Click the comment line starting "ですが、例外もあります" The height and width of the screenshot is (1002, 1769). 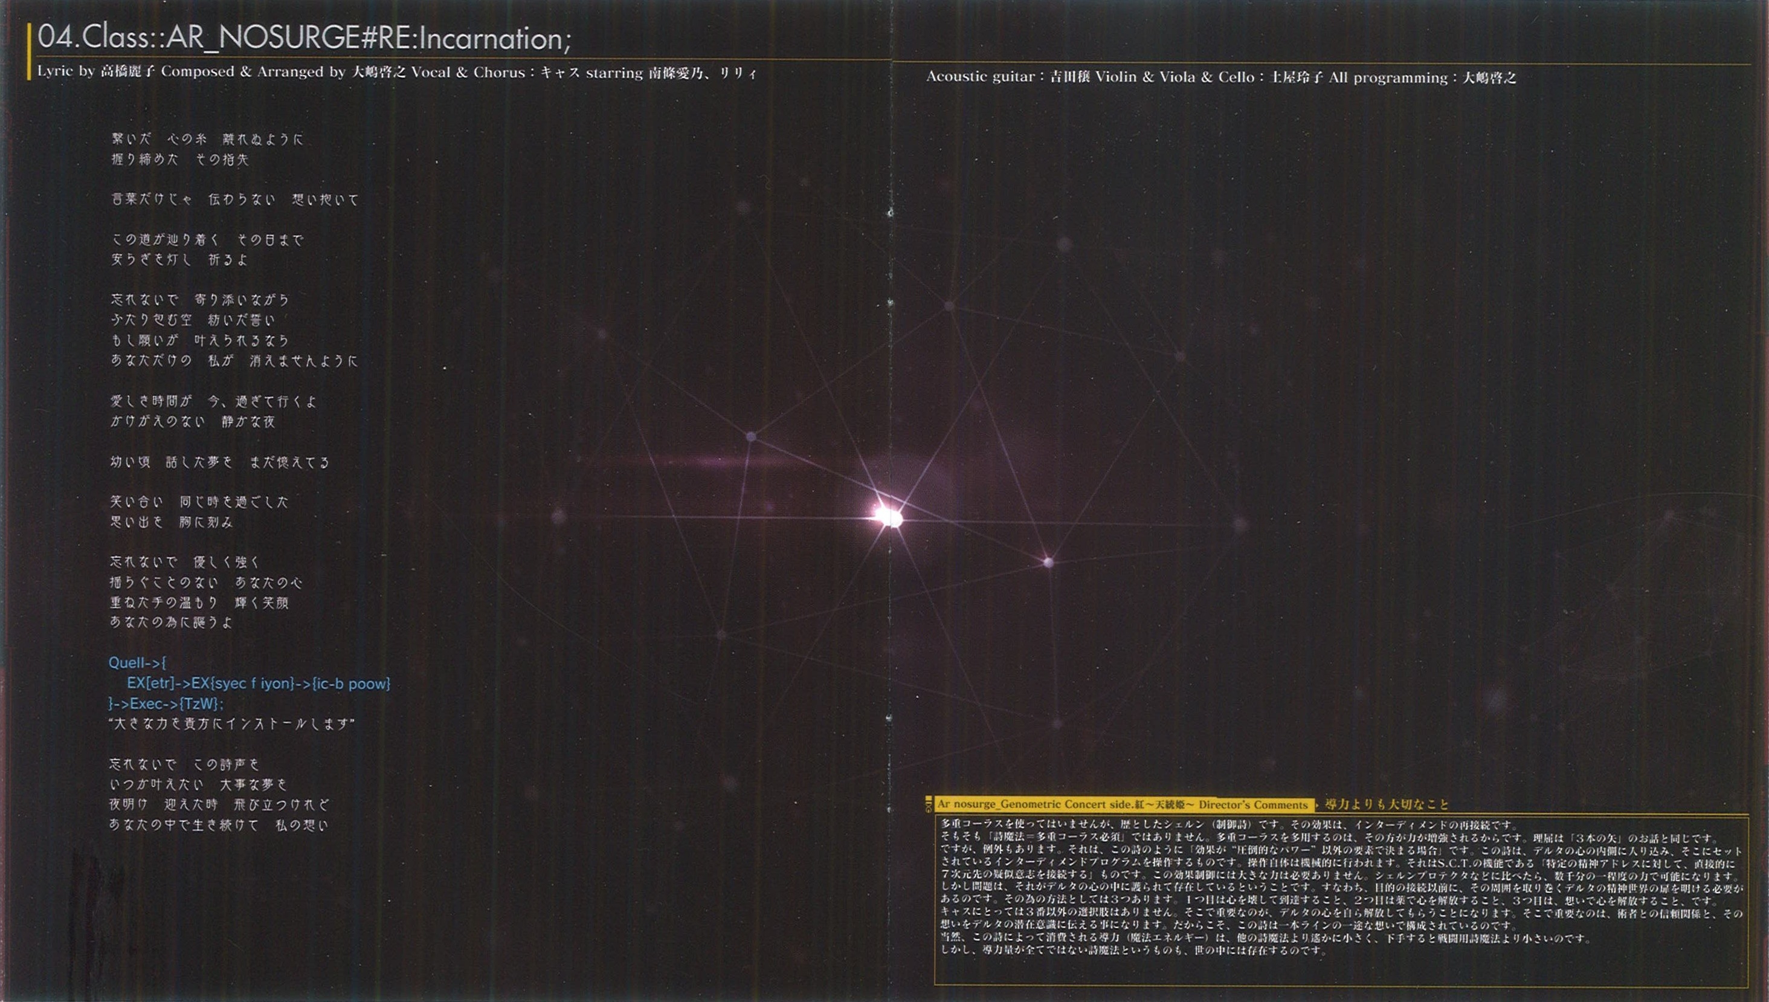point(1341,850)
